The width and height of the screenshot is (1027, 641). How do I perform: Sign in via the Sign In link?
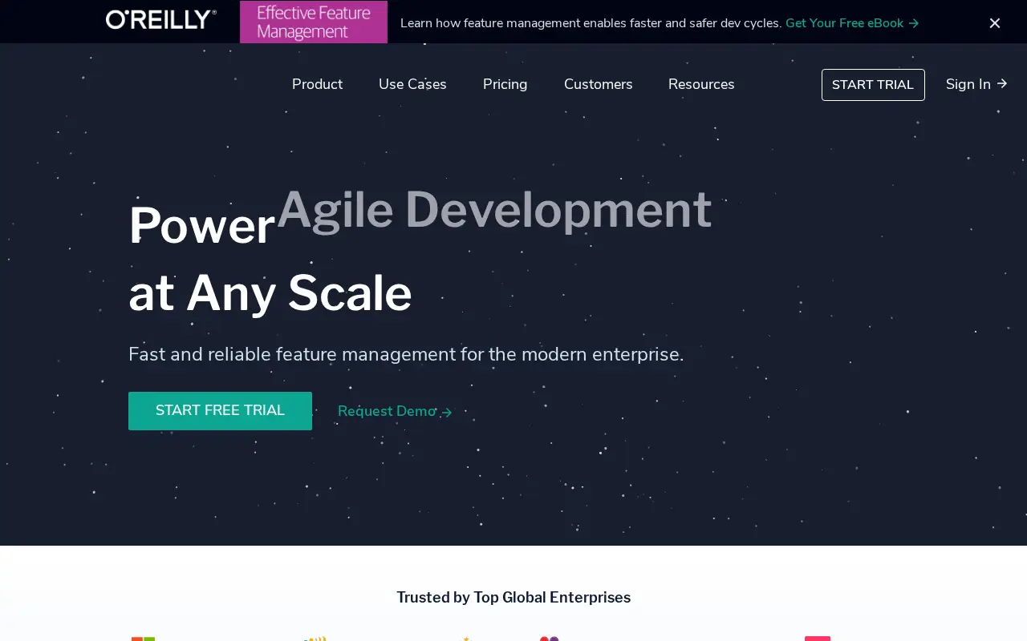pyautogui.click(x=976, y=84)
